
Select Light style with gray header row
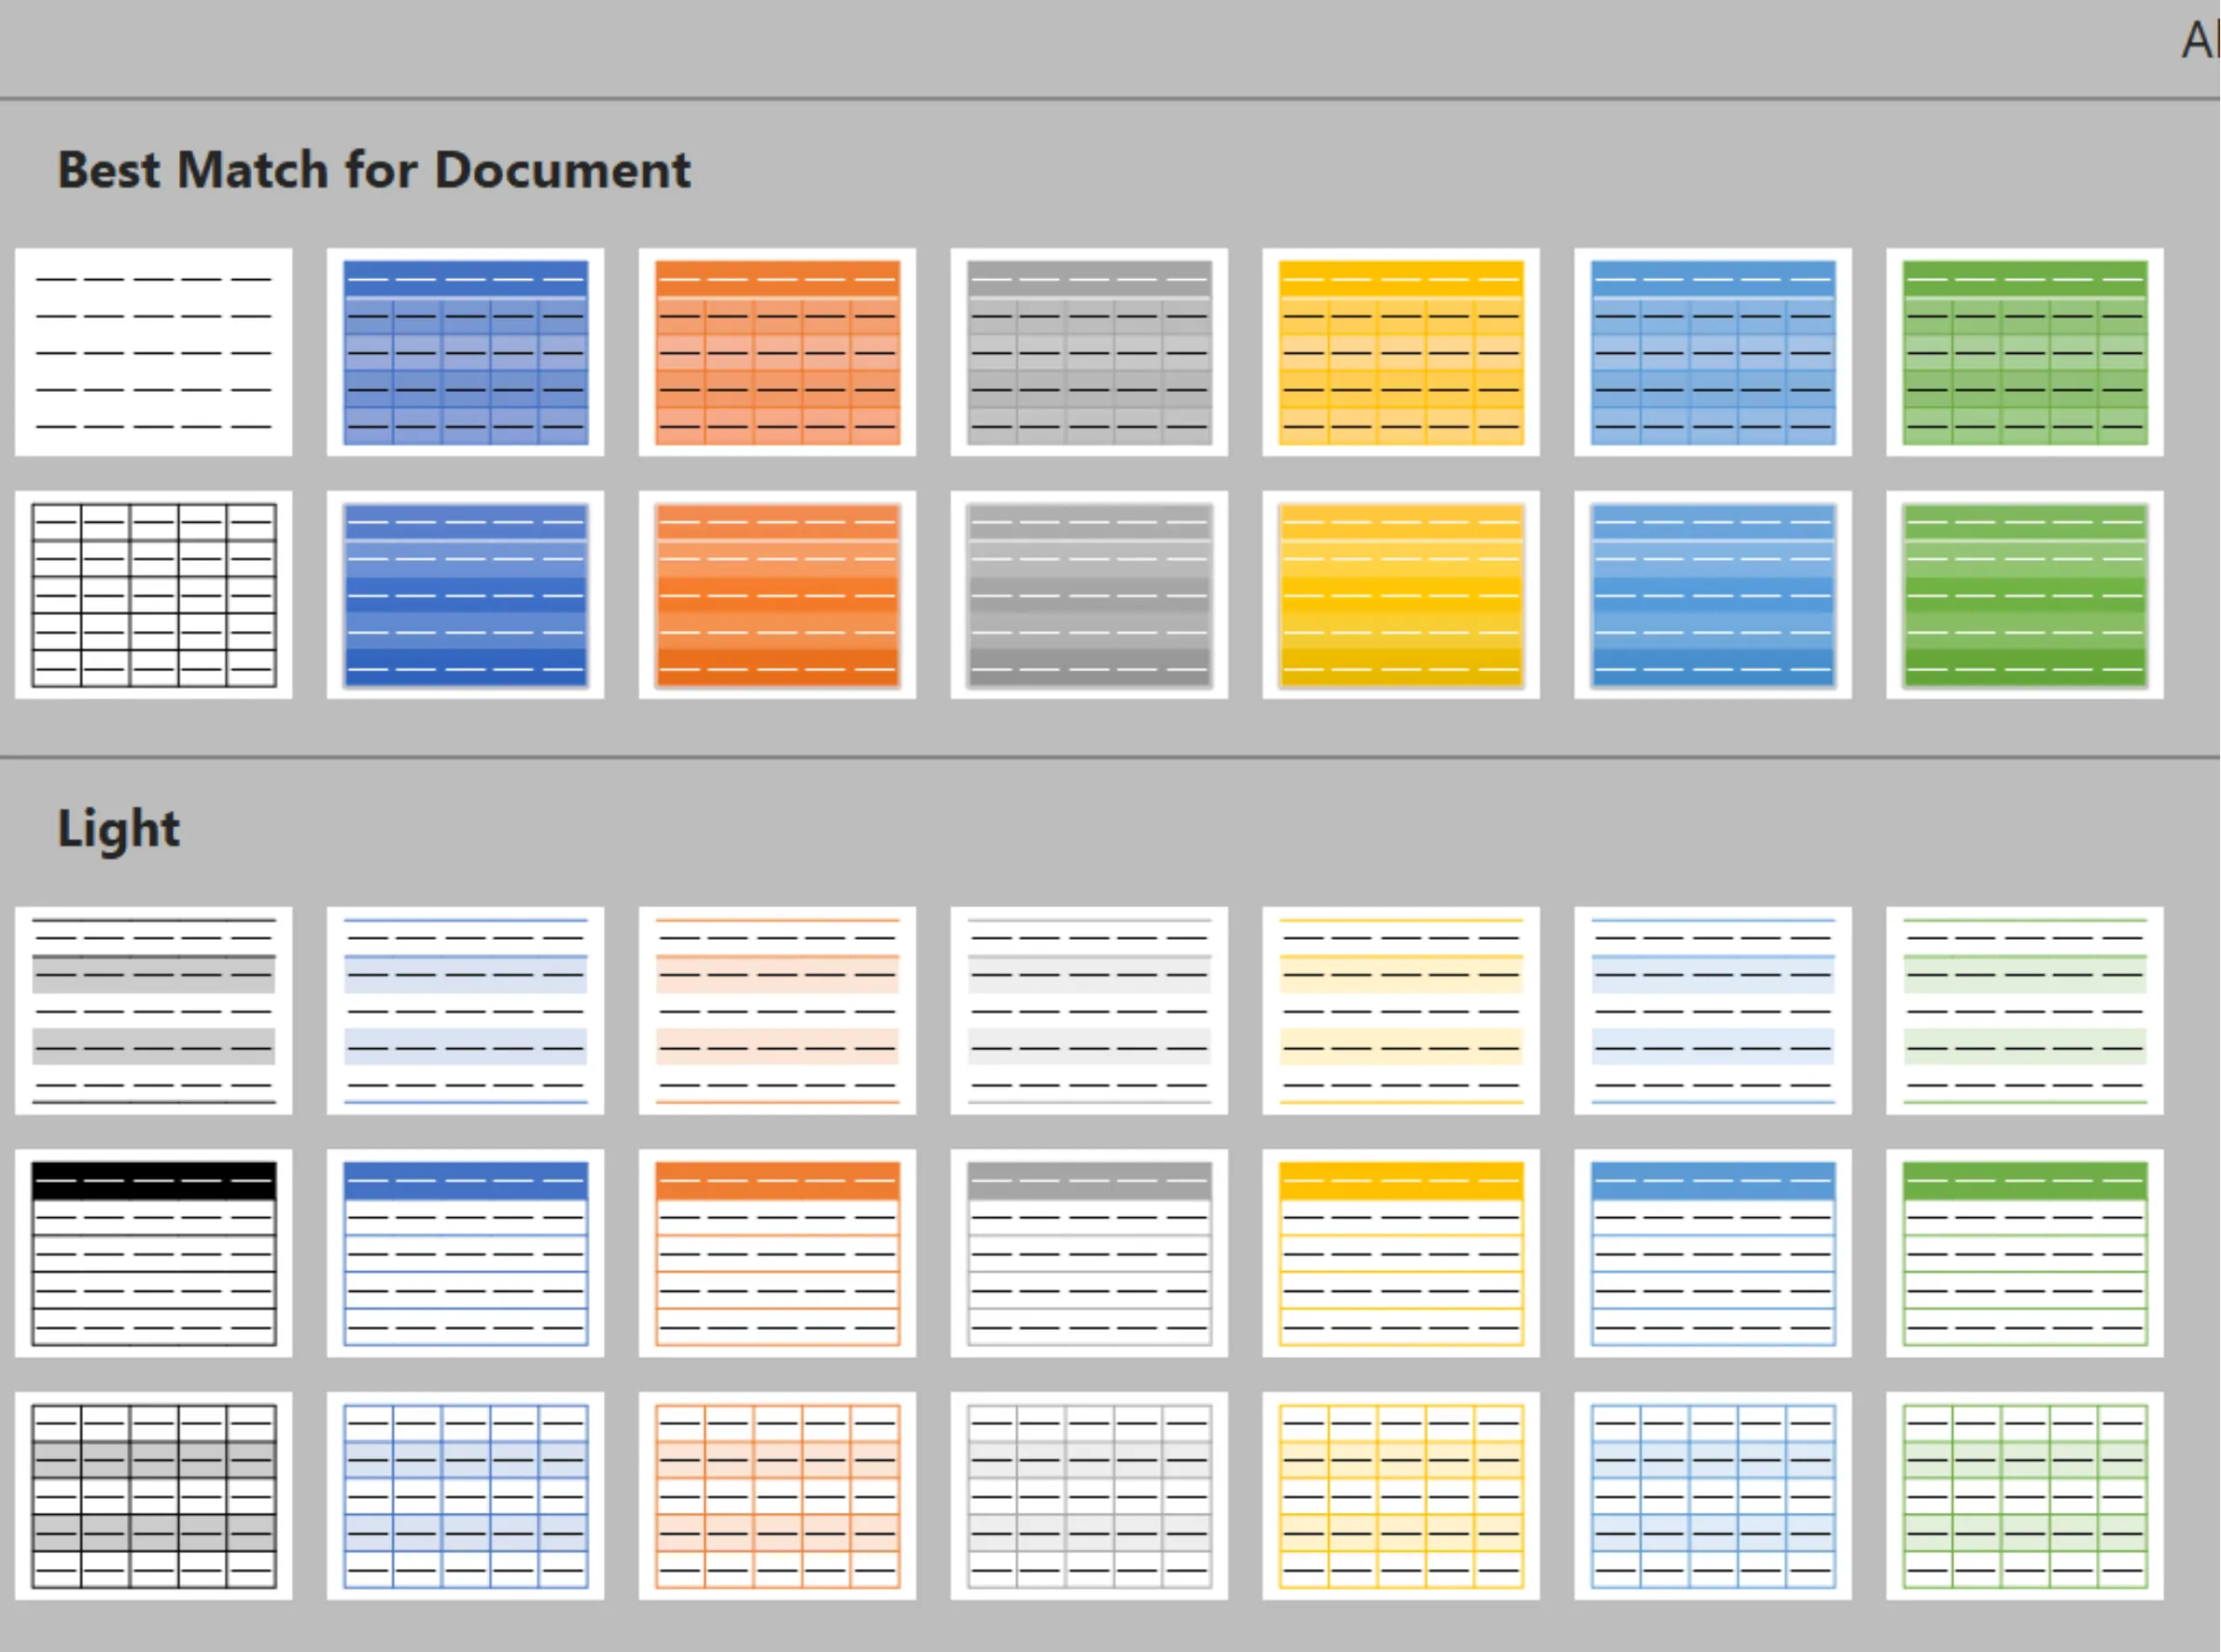[1090, 1253]
